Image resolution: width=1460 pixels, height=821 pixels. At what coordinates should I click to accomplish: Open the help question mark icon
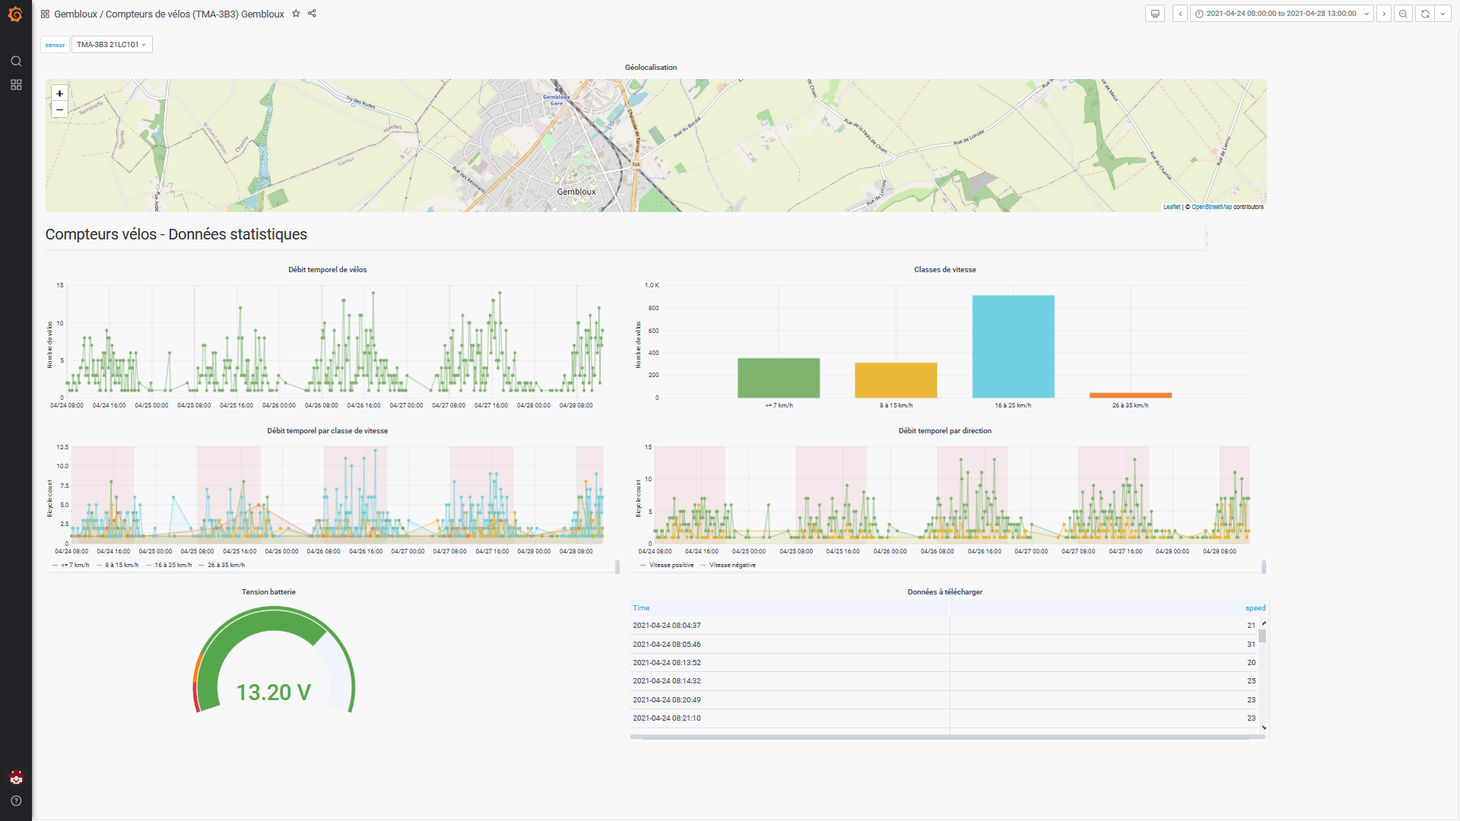click(16, 800)
